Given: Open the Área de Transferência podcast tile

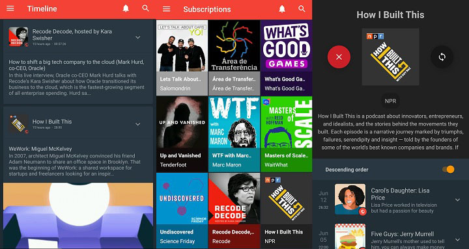Looking at the screenshot, I should tap(234, 58).
